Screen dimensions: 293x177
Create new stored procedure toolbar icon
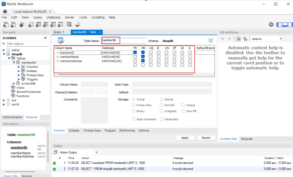click(53, 24)
